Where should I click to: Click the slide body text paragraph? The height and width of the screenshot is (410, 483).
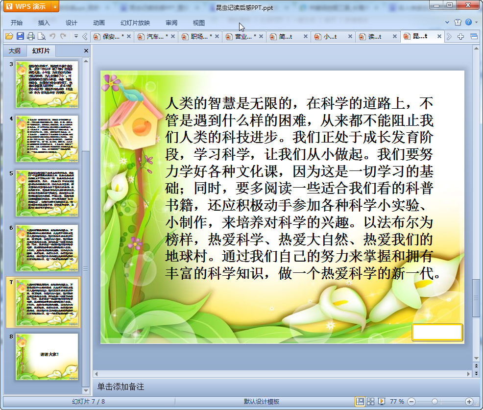point(303,188)
